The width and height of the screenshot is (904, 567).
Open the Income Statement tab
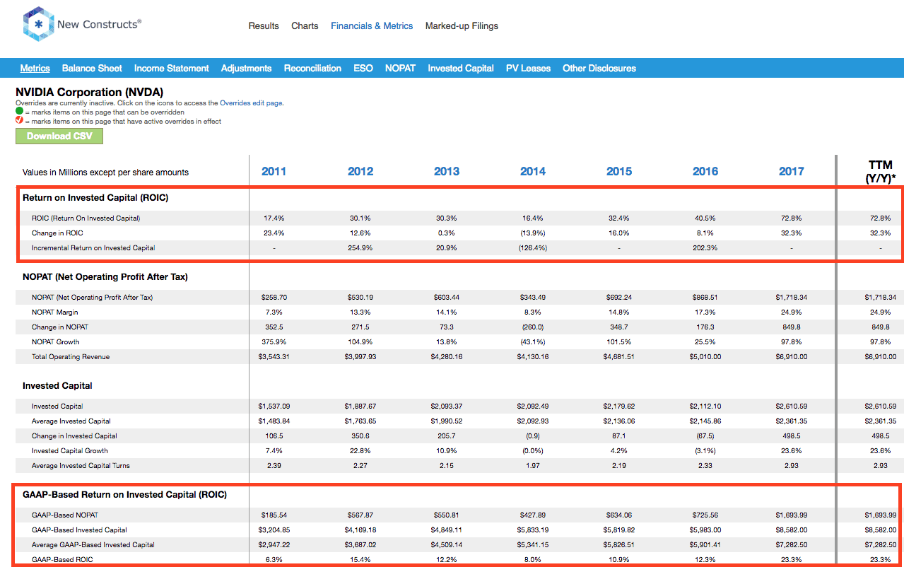pos(172,69)
